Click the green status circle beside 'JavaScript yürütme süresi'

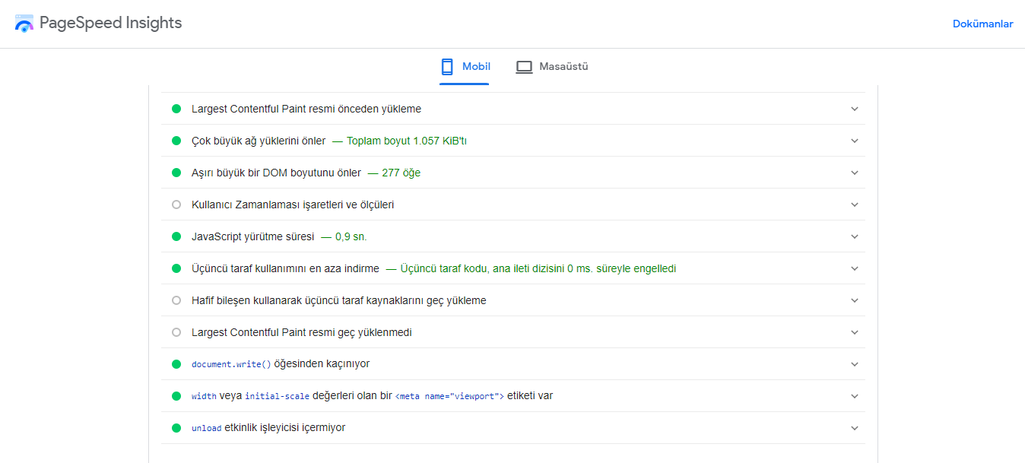(176, 236)
